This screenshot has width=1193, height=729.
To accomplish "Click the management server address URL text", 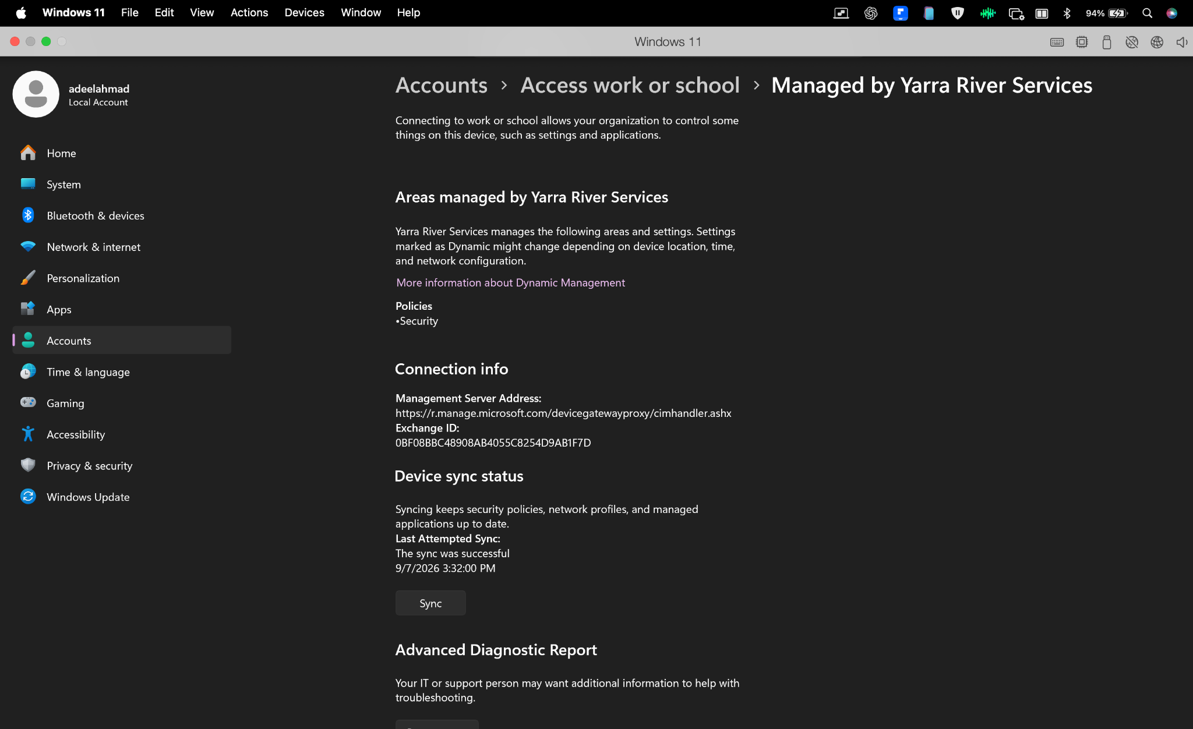I will (x=563, y=413).
